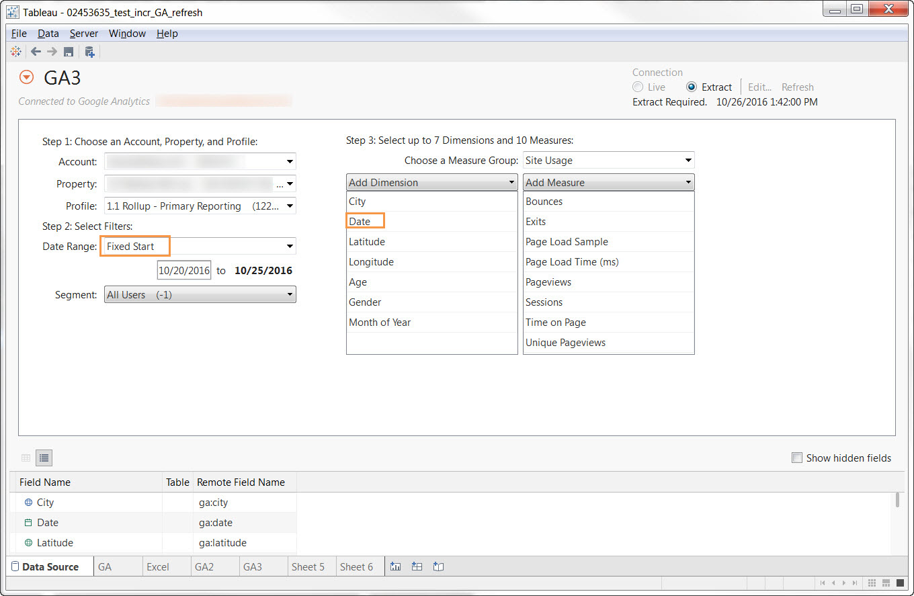Go back with the left arrow toolbar icon

(36, 52)
